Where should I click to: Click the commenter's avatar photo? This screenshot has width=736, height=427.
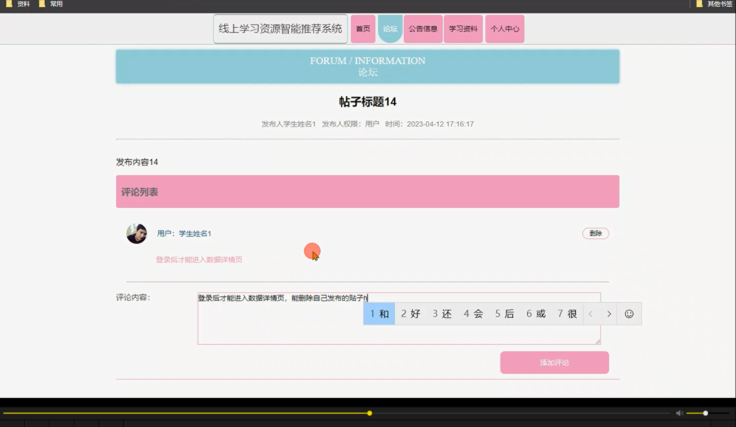tap(136, 233)
